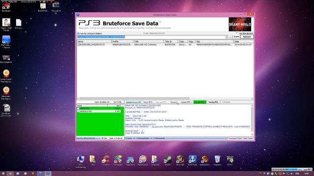Image resolution: width=314 pixels, height=176 pixels.
Task: Open the Steam desktop shortcut
Action: pyautogui.click(x=168, y=161)
